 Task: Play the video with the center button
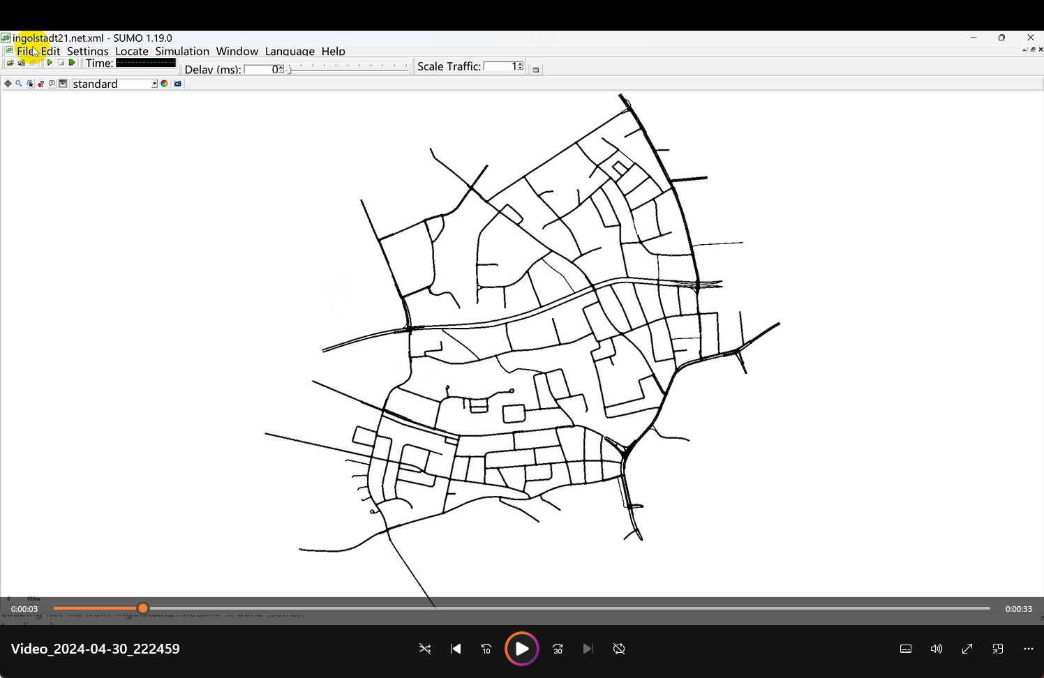tap(522, 649)
